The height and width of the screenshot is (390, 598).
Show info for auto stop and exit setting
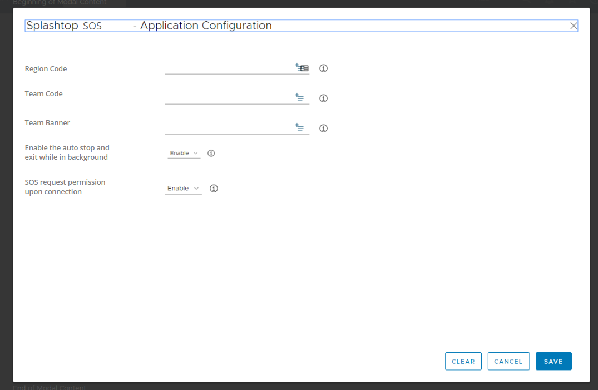[x=211, y=153]
